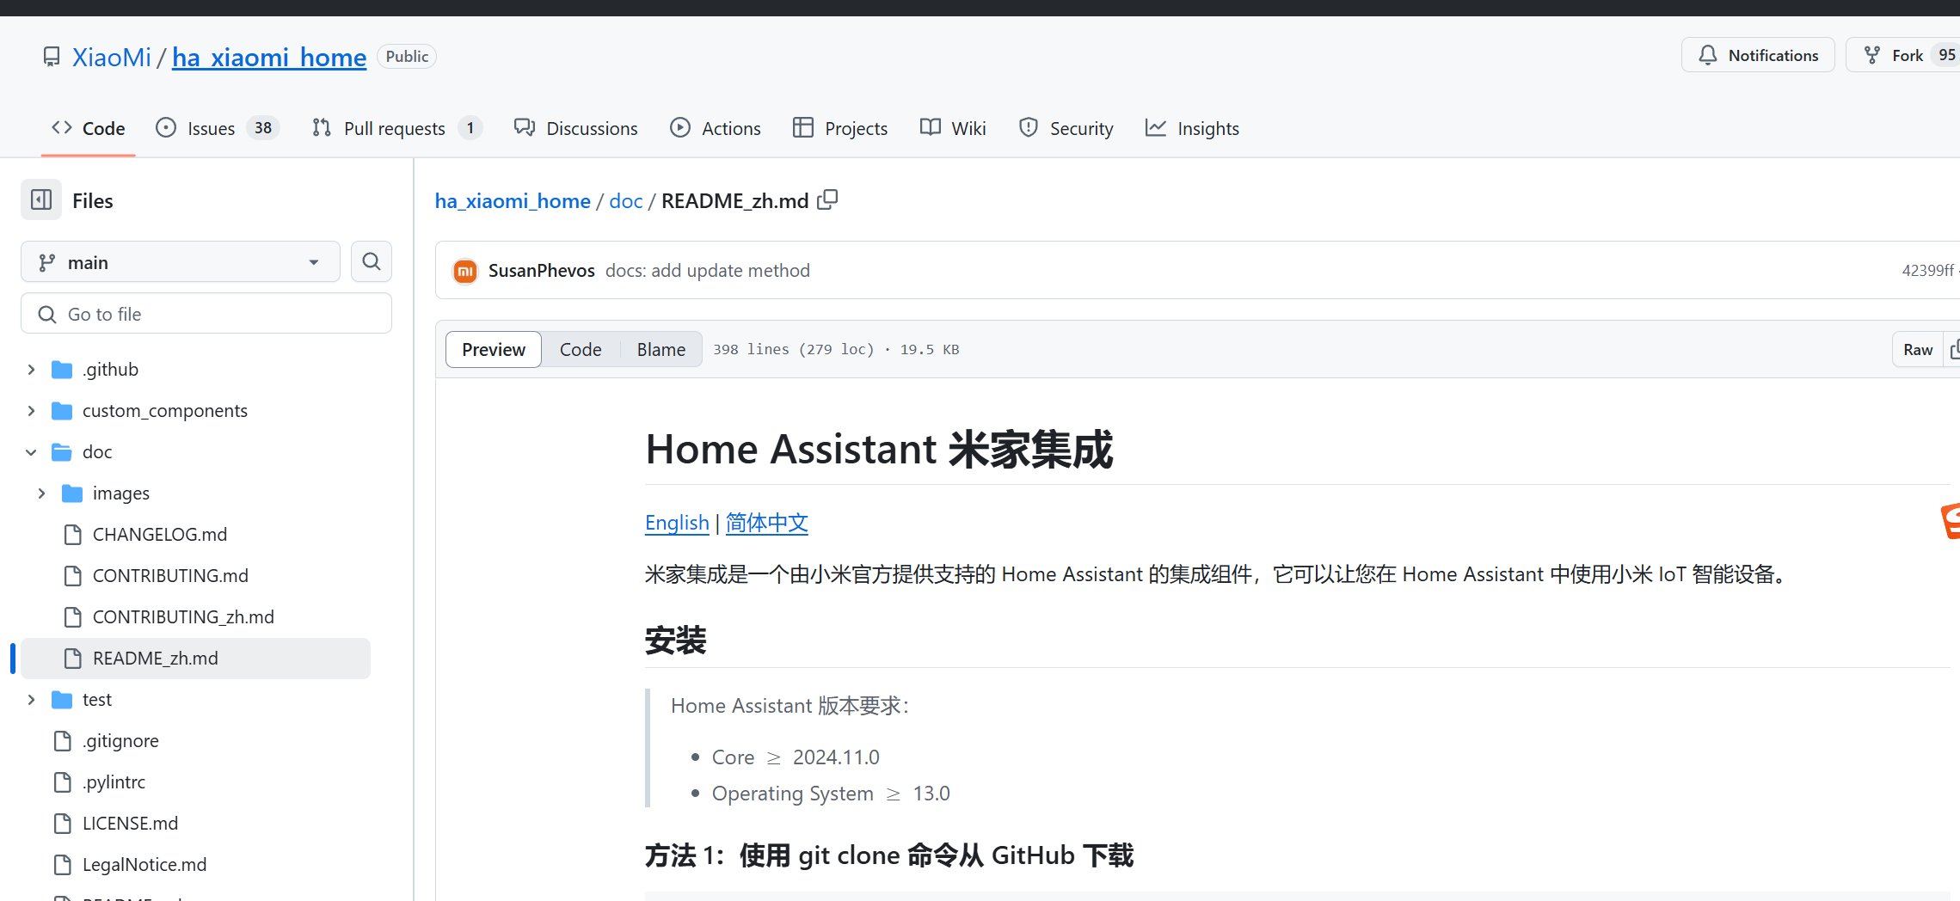The height and width of the screenshot is (901, 1960).
Task: Open the Security tab
Action: coord(1066,128)
